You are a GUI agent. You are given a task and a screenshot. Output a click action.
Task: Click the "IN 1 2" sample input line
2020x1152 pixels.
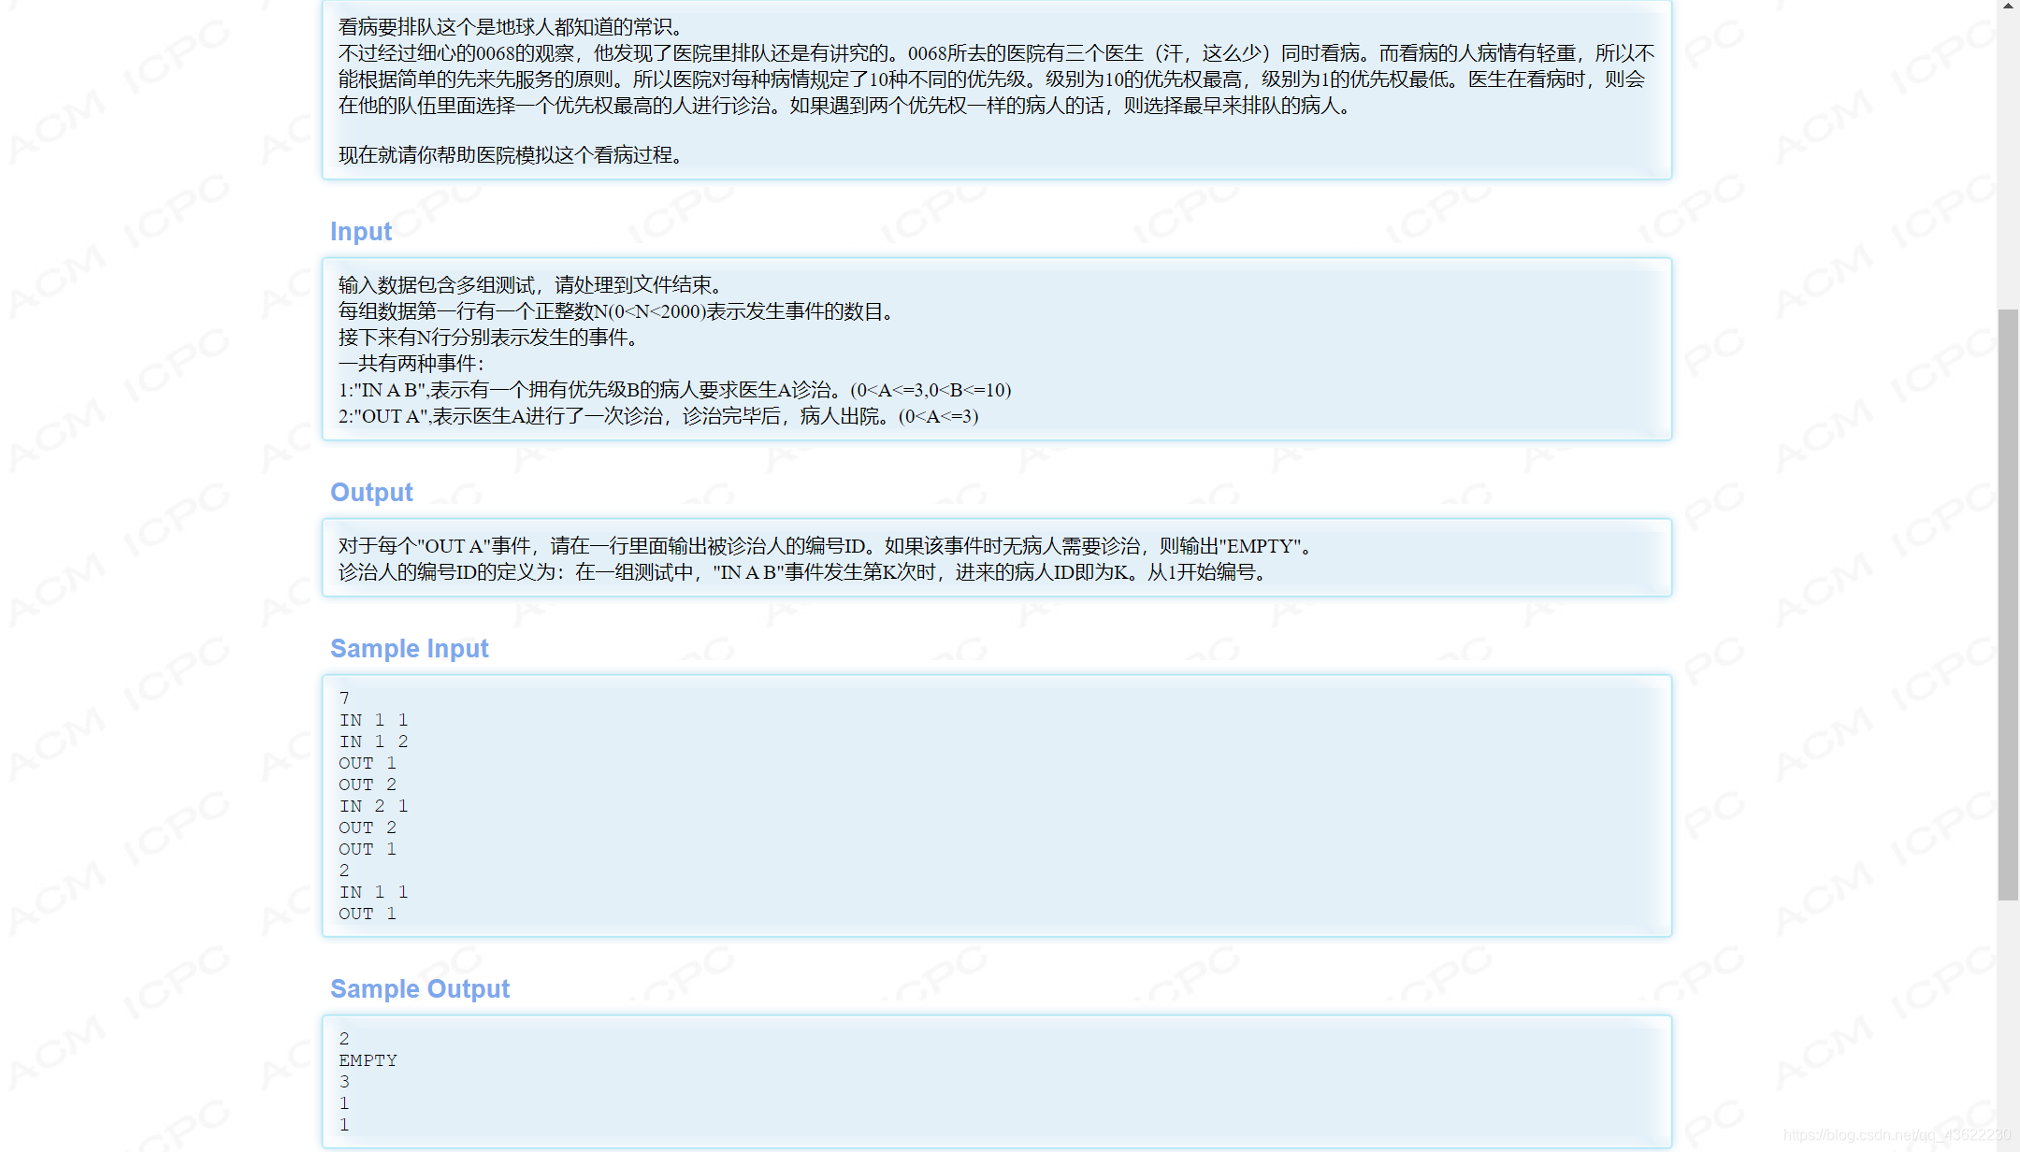point(372,742)
